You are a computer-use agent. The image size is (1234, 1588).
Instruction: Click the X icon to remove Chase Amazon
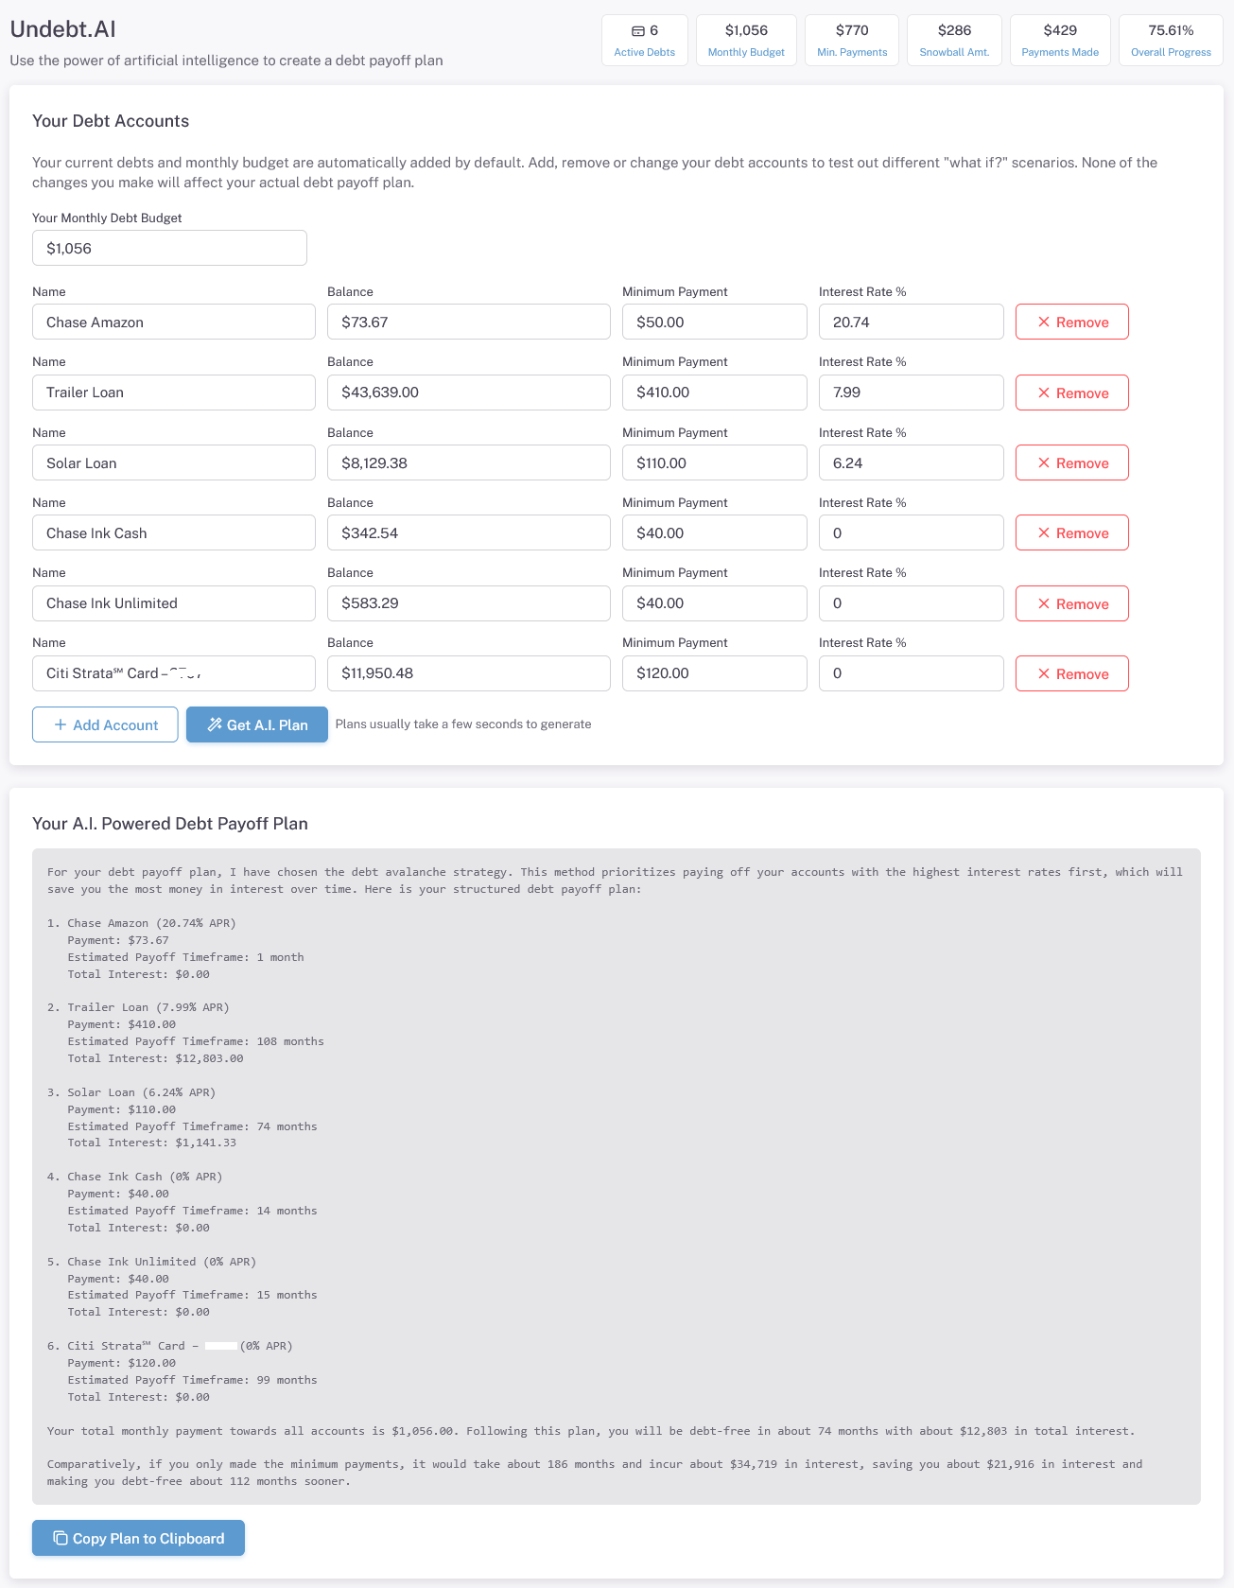(x=1044, y=323)
